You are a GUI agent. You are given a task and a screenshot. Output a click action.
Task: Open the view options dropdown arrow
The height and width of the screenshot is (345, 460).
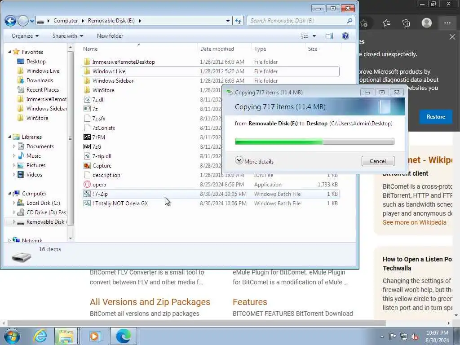point(314,36)
